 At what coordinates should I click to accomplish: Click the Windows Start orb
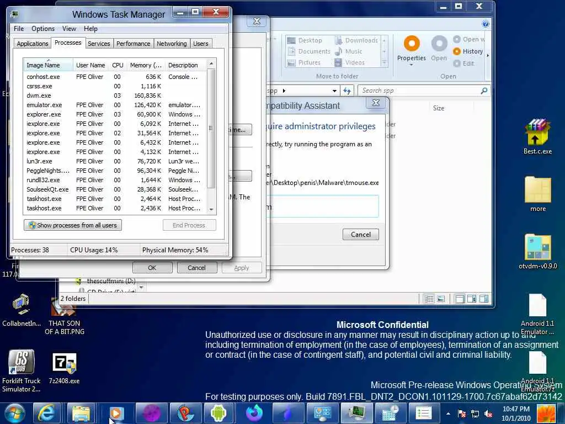(14, 413)
